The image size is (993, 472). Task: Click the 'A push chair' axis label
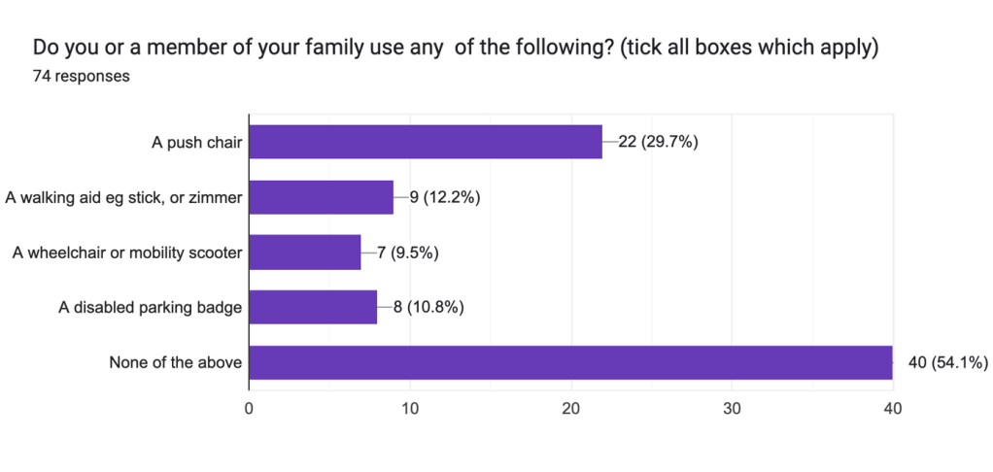(196, 143)
